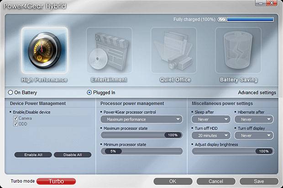
Task: Open the Sleep after dropdown
Action: coord(211,119)
